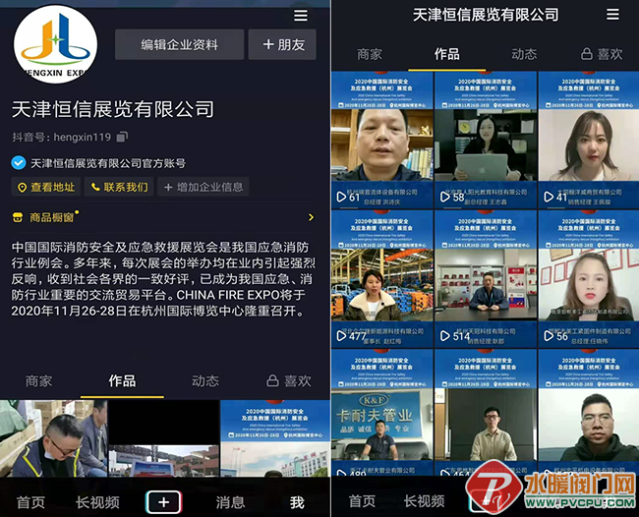
Task: Open video with 58 plays
Action: tap(486, 141)
